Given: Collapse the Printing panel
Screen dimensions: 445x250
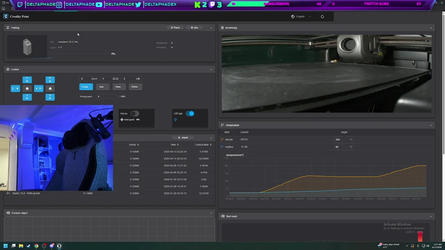Looking at the screenshot, I should (x=211, y=28).
